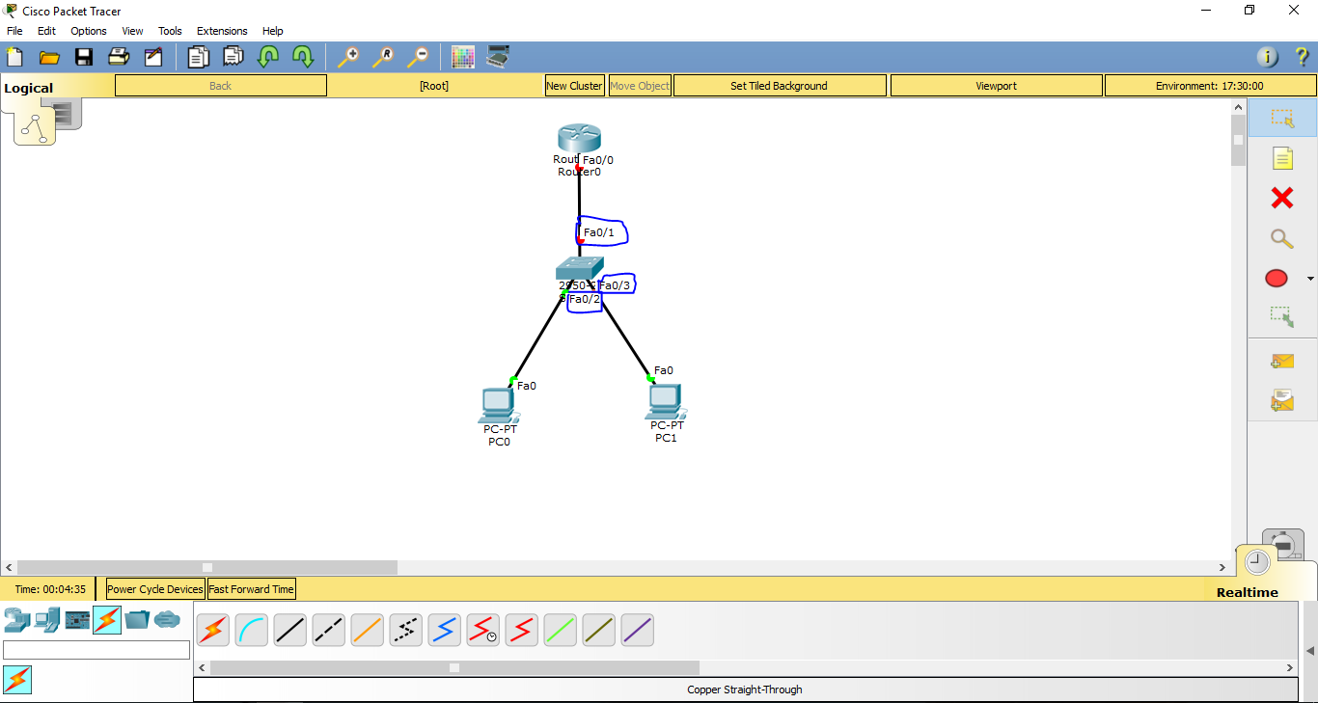
Task: Open the shape drawing dropdown arrow
Action: [x=1309, y=278]
